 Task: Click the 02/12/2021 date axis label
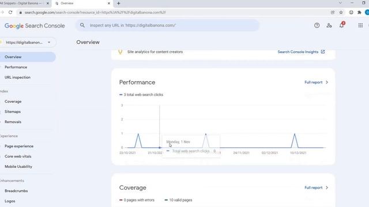pyautogui.click(x=270, y=153)
